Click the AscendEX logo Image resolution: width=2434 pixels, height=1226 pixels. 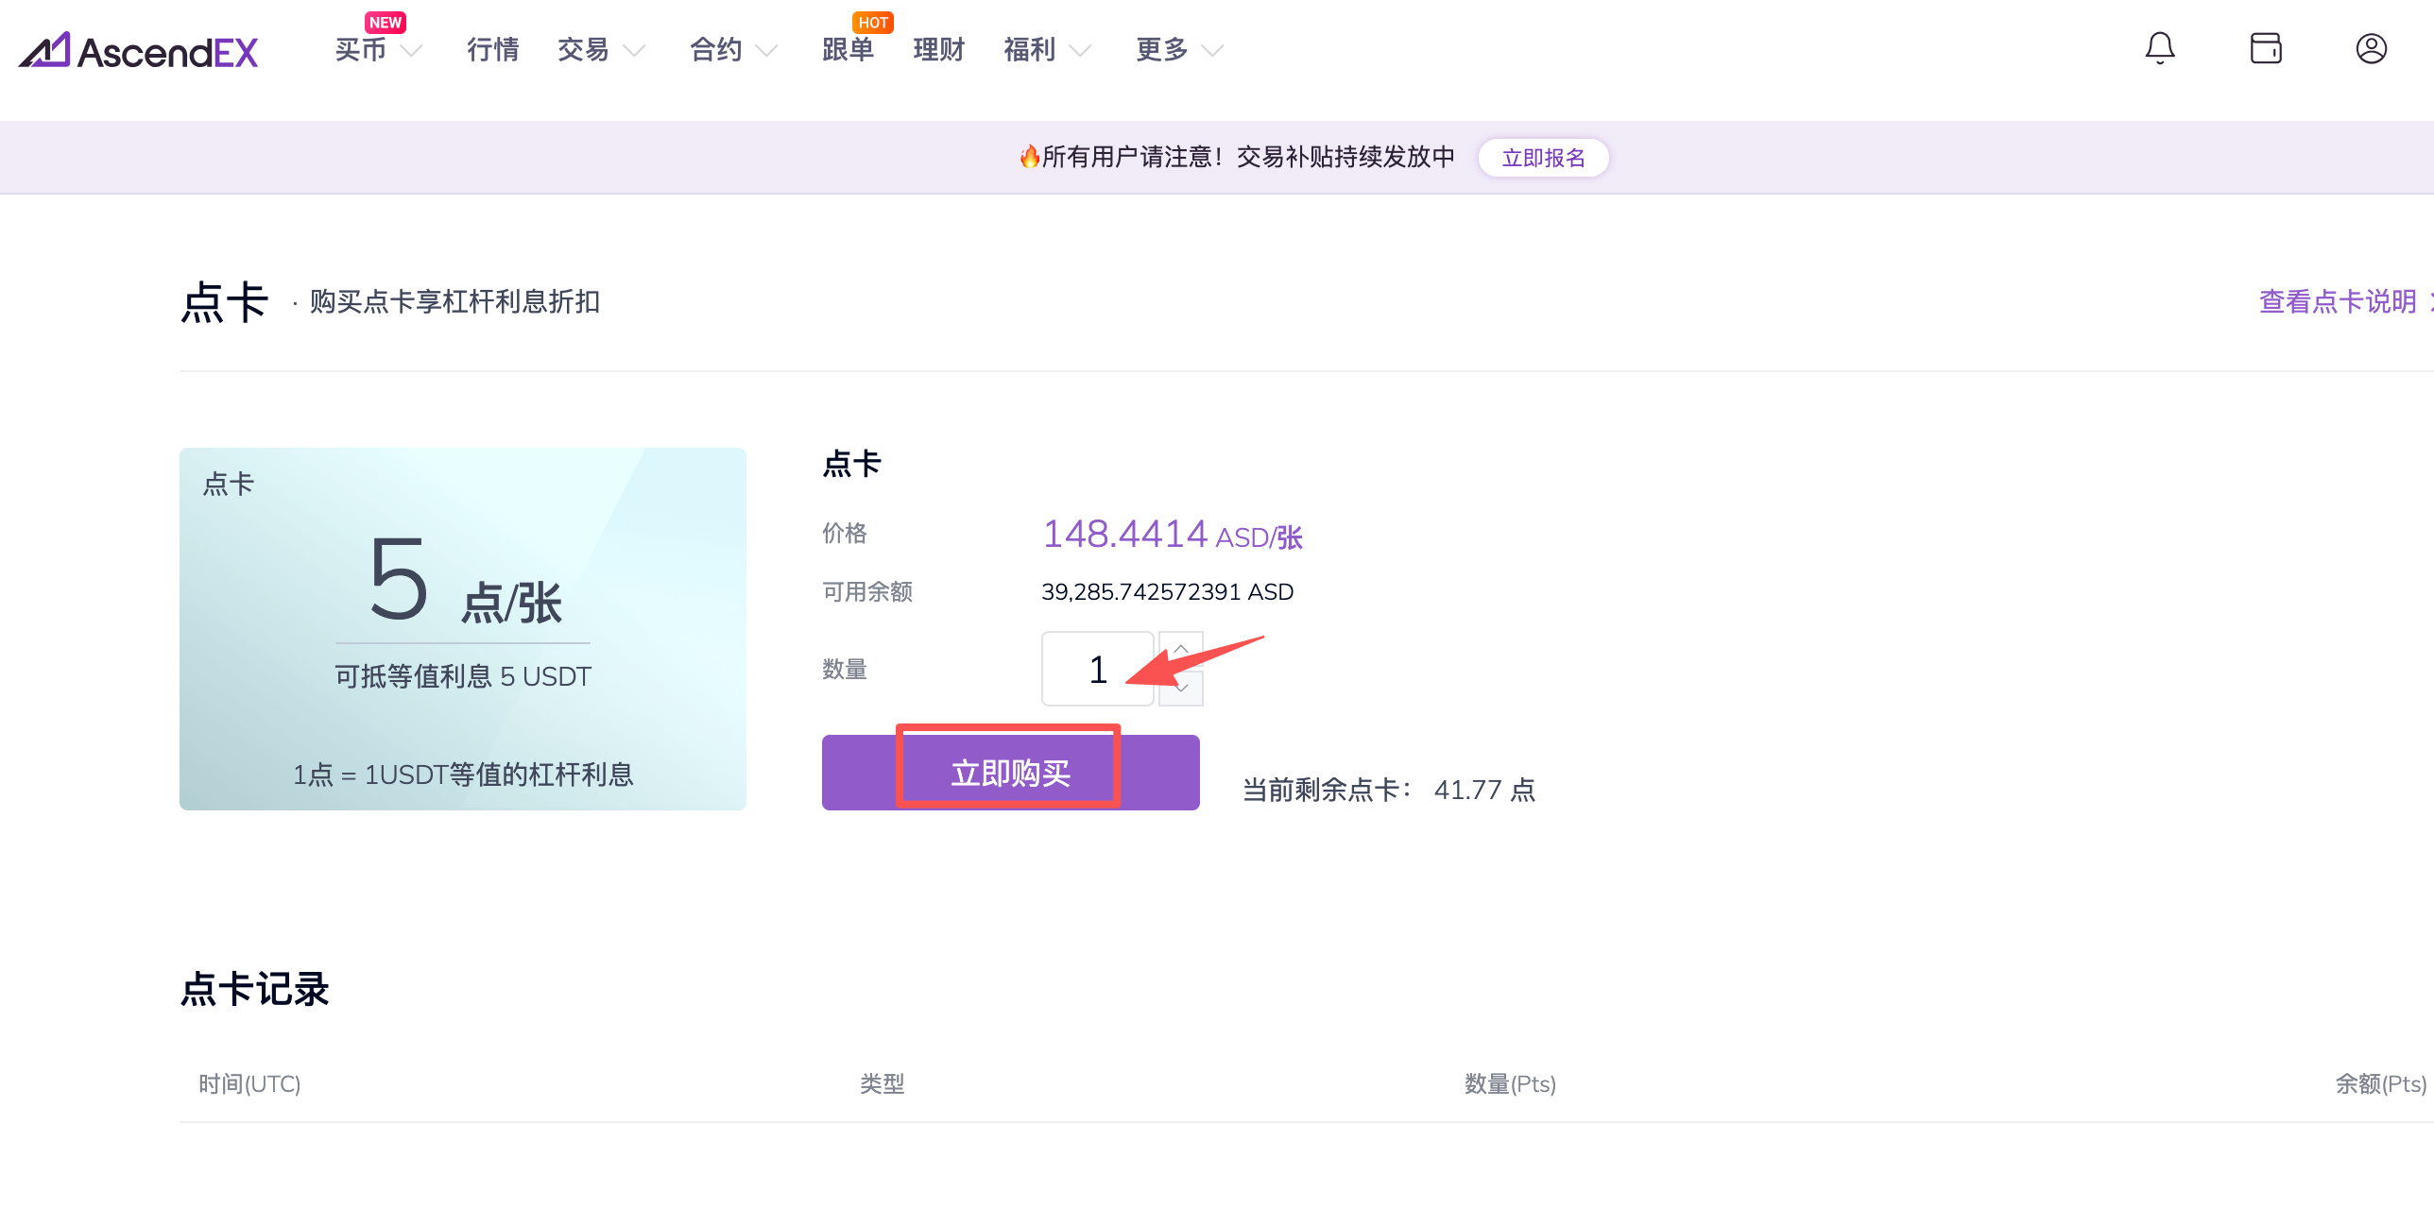[x=139, y=51]
